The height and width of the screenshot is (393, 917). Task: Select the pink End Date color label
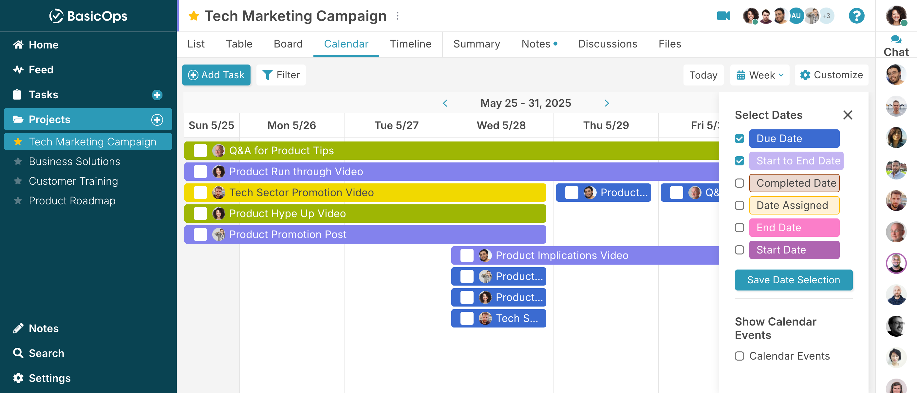click(x=794, y=228)
